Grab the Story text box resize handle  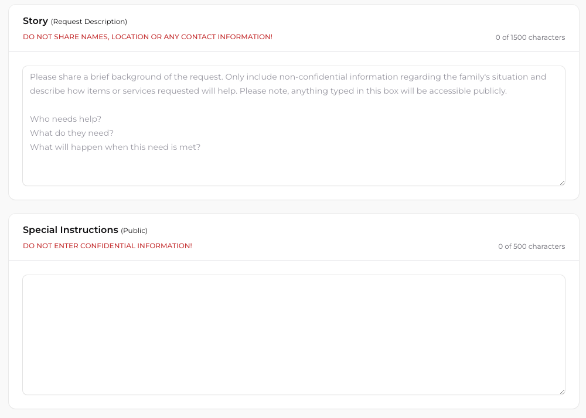pyautogui.click(x=562, y=183)
